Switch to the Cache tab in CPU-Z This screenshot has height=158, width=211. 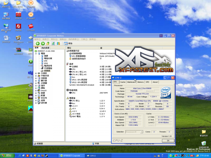(x=123, y=82)
